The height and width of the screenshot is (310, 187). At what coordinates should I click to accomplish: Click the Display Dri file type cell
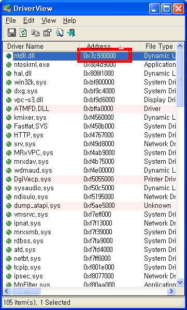coord(160,100)
